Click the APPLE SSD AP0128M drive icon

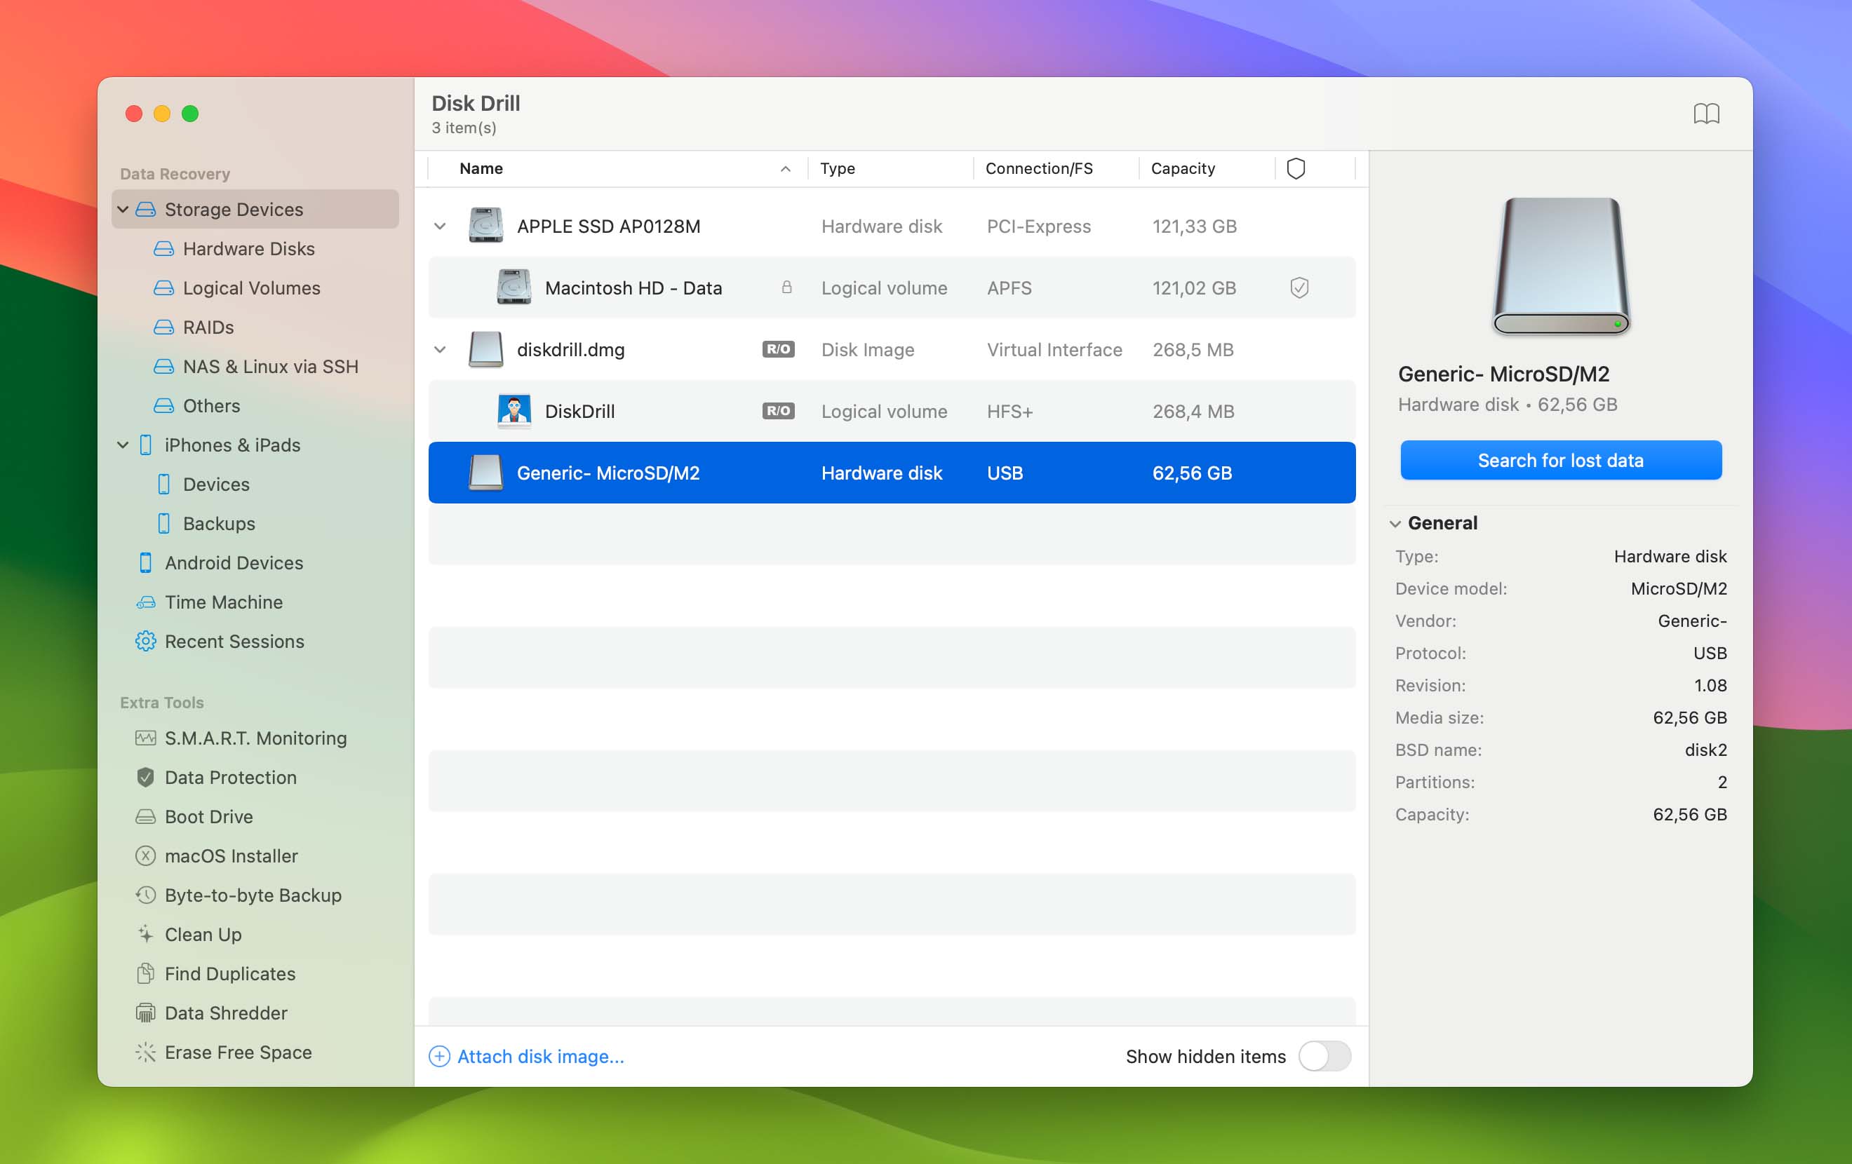tap(486, 225)
